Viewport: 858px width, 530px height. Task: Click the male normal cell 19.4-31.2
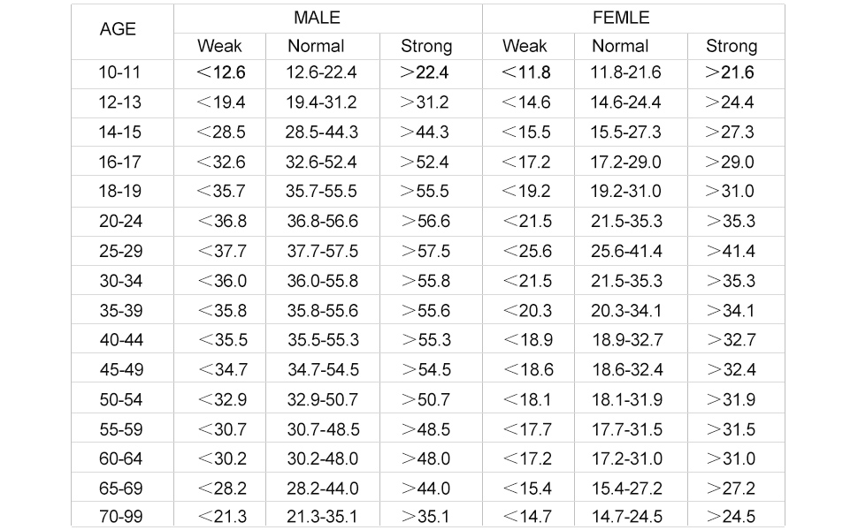(x=322, y=102)
